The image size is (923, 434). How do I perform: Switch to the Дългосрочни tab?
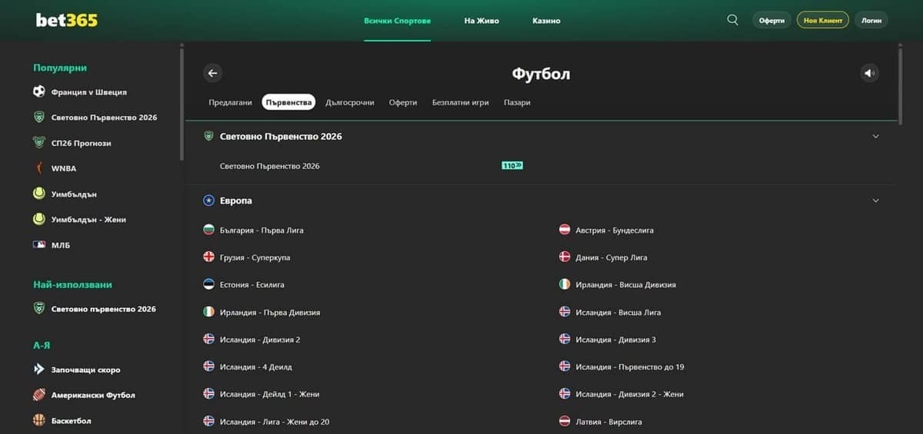(x=350, y=102)
